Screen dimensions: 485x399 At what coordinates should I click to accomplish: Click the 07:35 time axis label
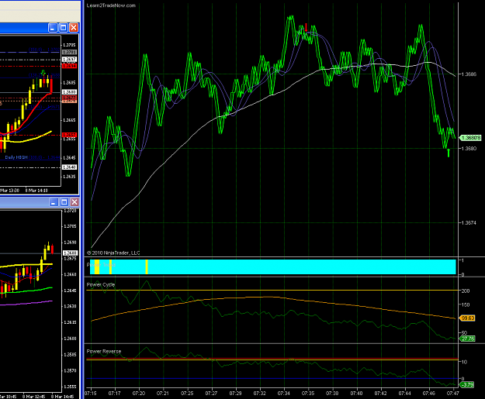tap(308, 394)
